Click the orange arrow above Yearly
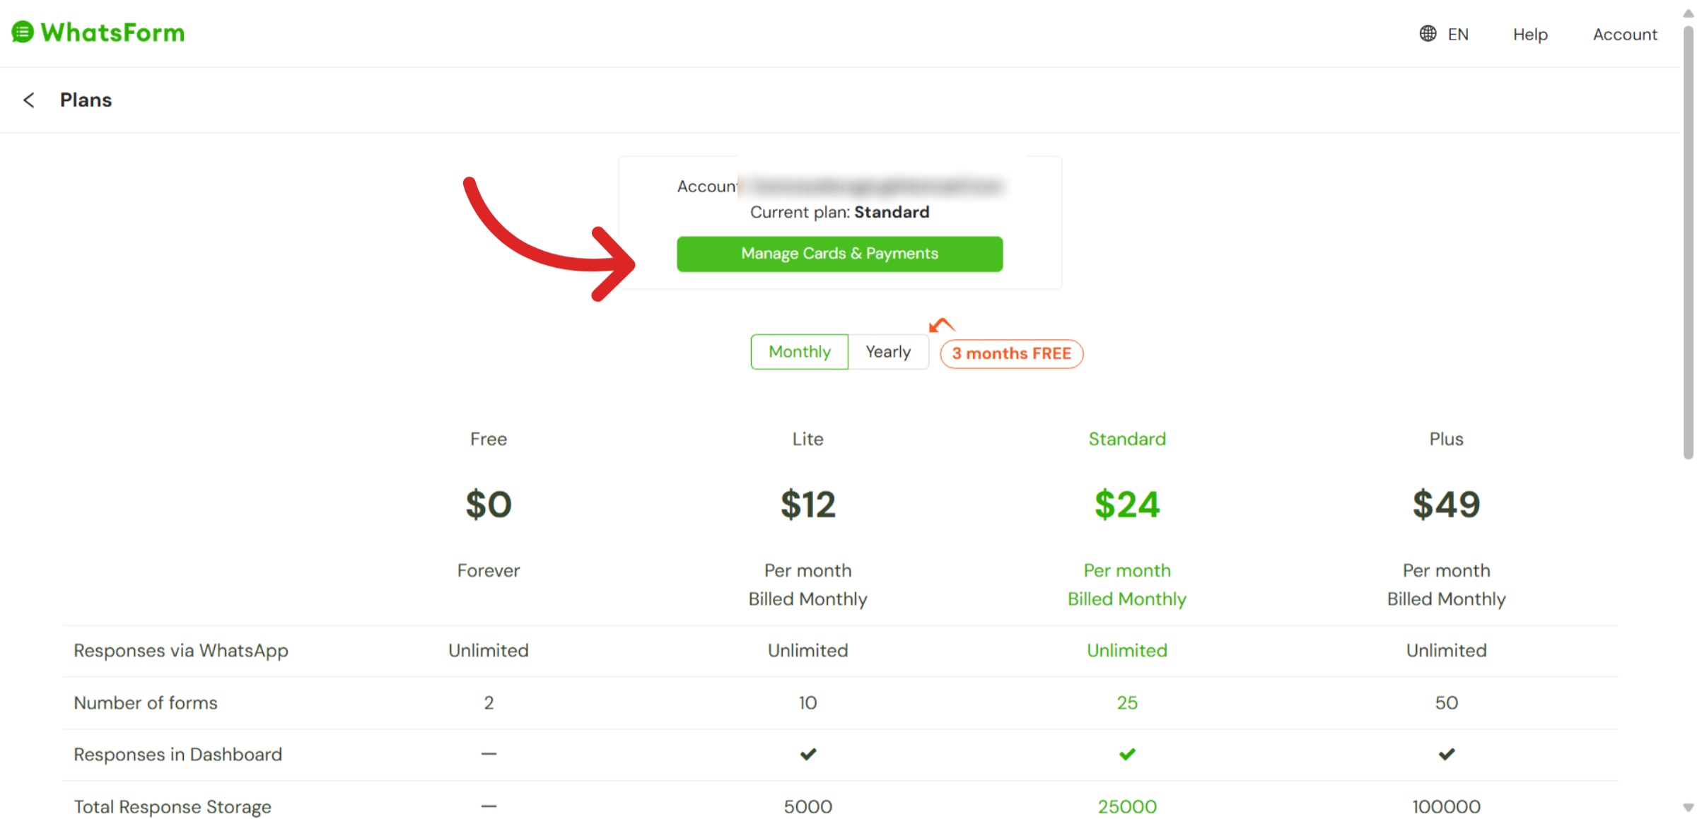This screenshot has width=1697, height=819. (942, 325)
